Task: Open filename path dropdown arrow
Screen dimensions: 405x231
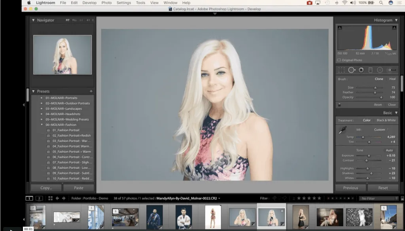Action: (219, 199)
